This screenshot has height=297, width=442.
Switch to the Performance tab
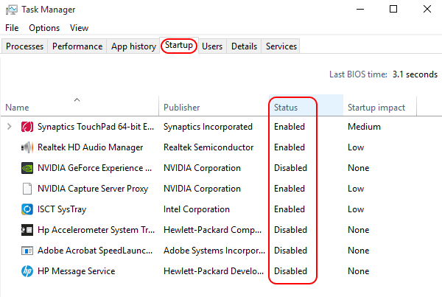[x=77, y=46]
